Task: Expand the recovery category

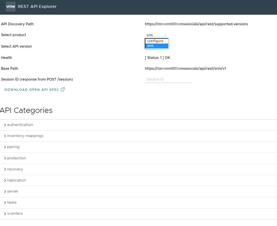Action: pyautogui.click(x=138, y=169)
